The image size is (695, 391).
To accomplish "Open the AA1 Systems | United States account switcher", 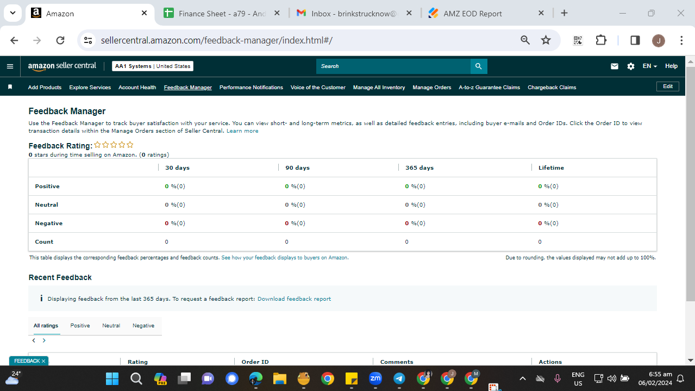I will point(153,66).
